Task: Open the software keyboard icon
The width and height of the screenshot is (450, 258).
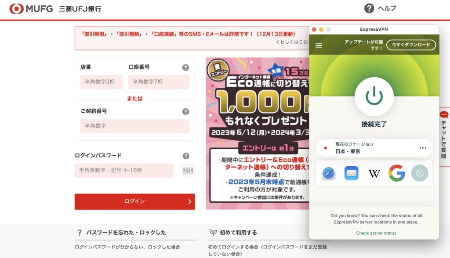Action: click(188, 171)
